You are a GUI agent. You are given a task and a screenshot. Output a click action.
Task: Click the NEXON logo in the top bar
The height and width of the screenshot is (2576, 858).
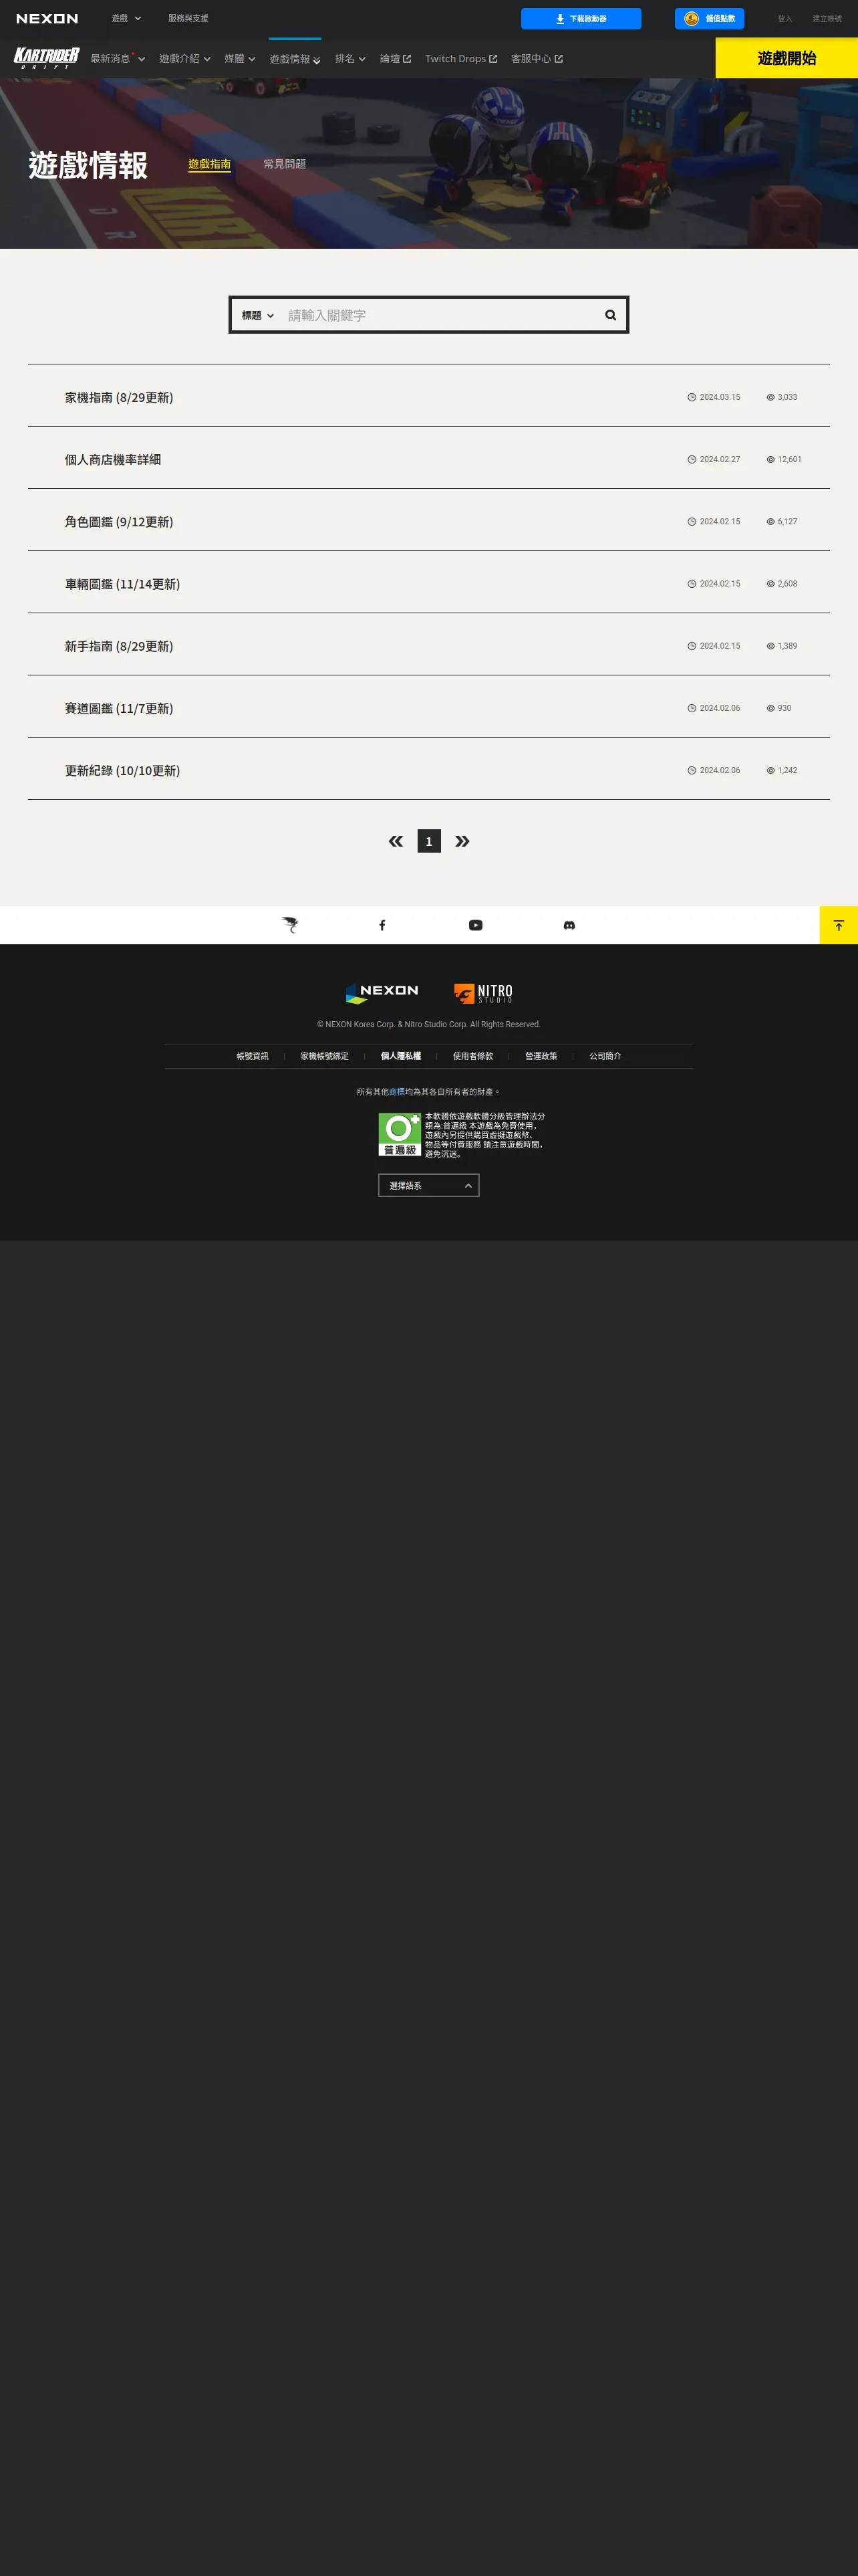pos(47,19)
